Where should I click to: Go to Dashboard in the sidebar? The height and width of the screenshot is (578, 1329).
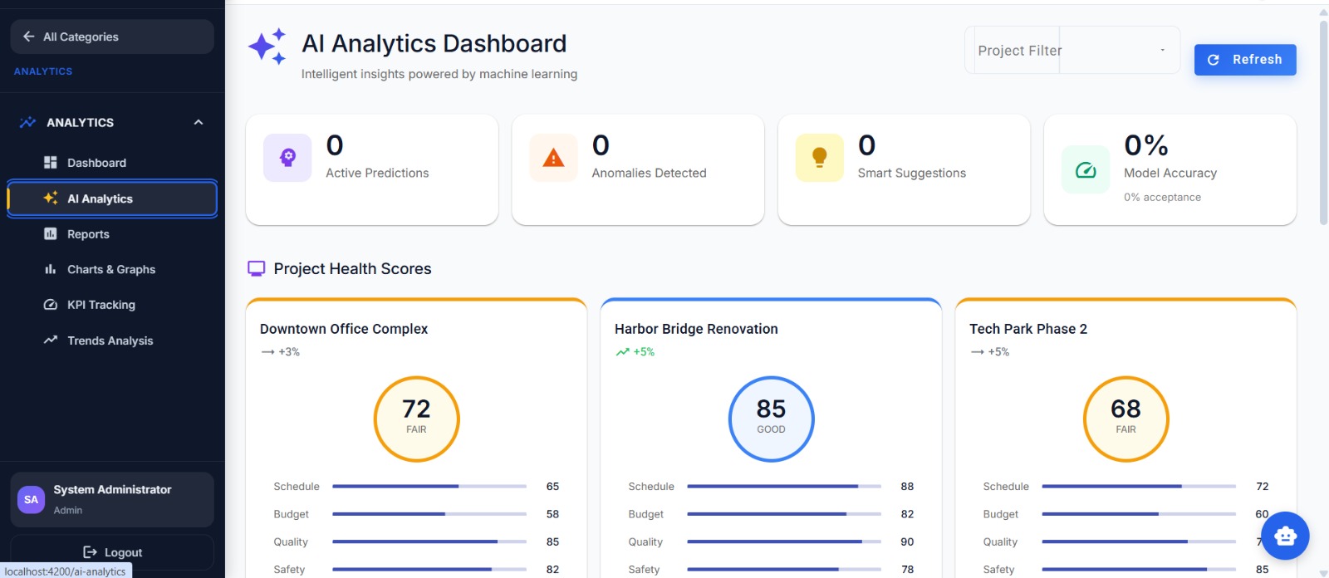pos(112,163)
